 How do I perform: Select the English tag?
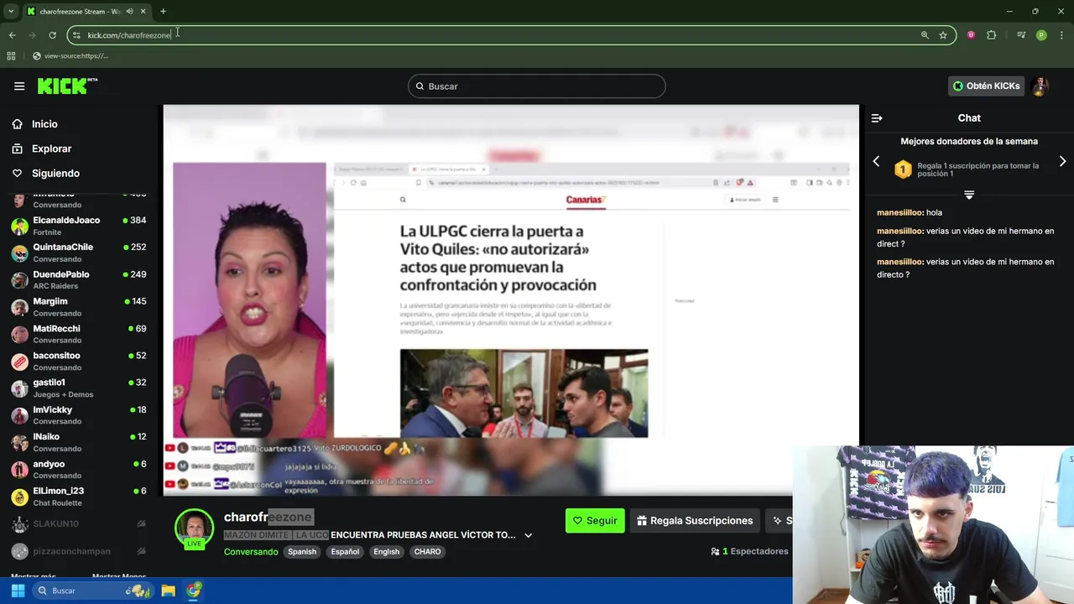tap(386, 552)
